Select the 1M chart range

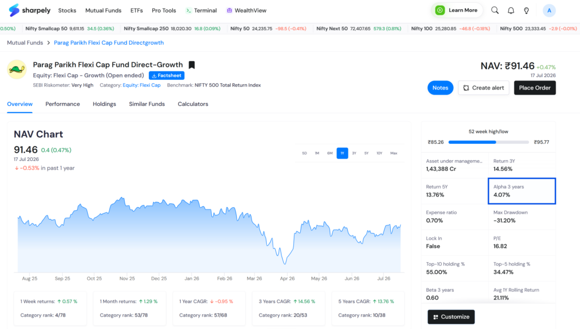[x=317, y=153]
